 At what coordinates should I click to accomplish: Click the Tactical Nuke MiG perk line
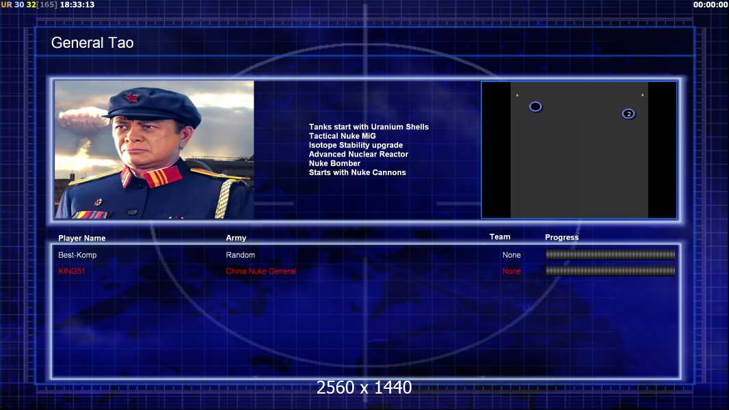click(x=342, y=136)
